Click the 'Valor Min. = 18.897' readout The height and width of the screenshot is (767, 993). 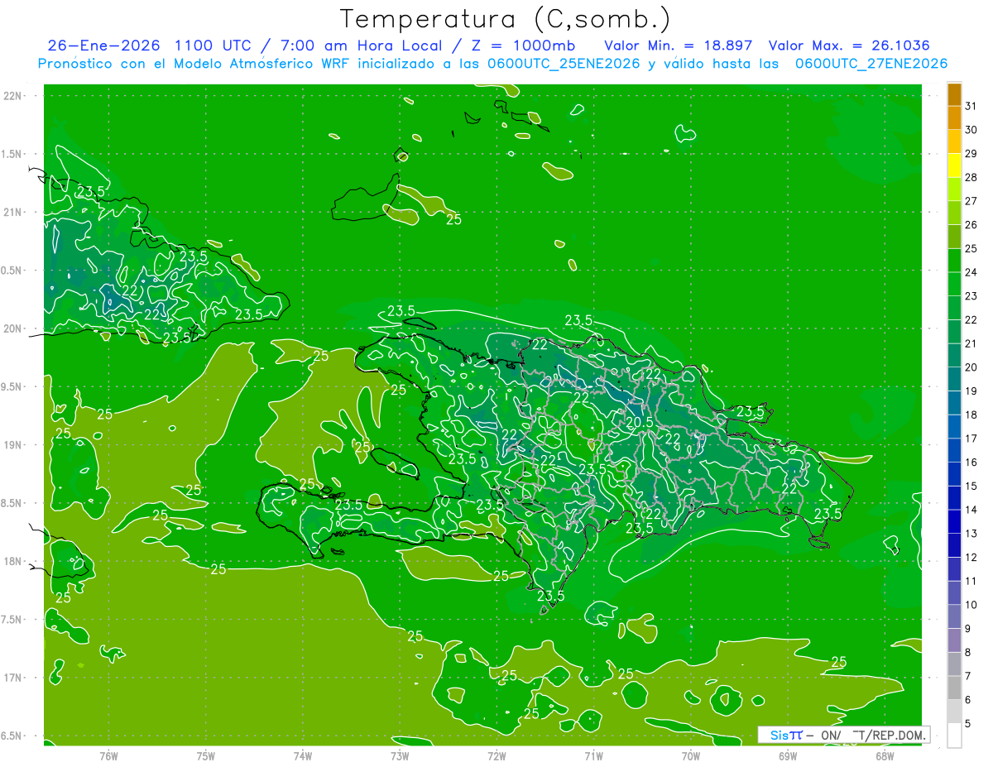point(679,45)
